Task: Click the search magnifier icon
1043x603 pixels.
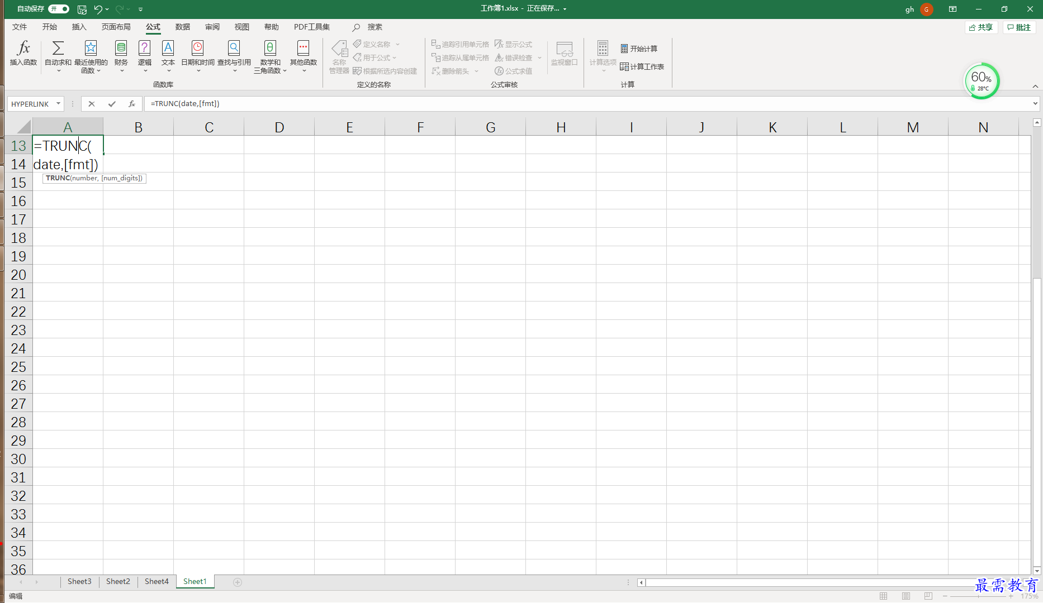Action: pyautogui.click(x=356, y=27)
